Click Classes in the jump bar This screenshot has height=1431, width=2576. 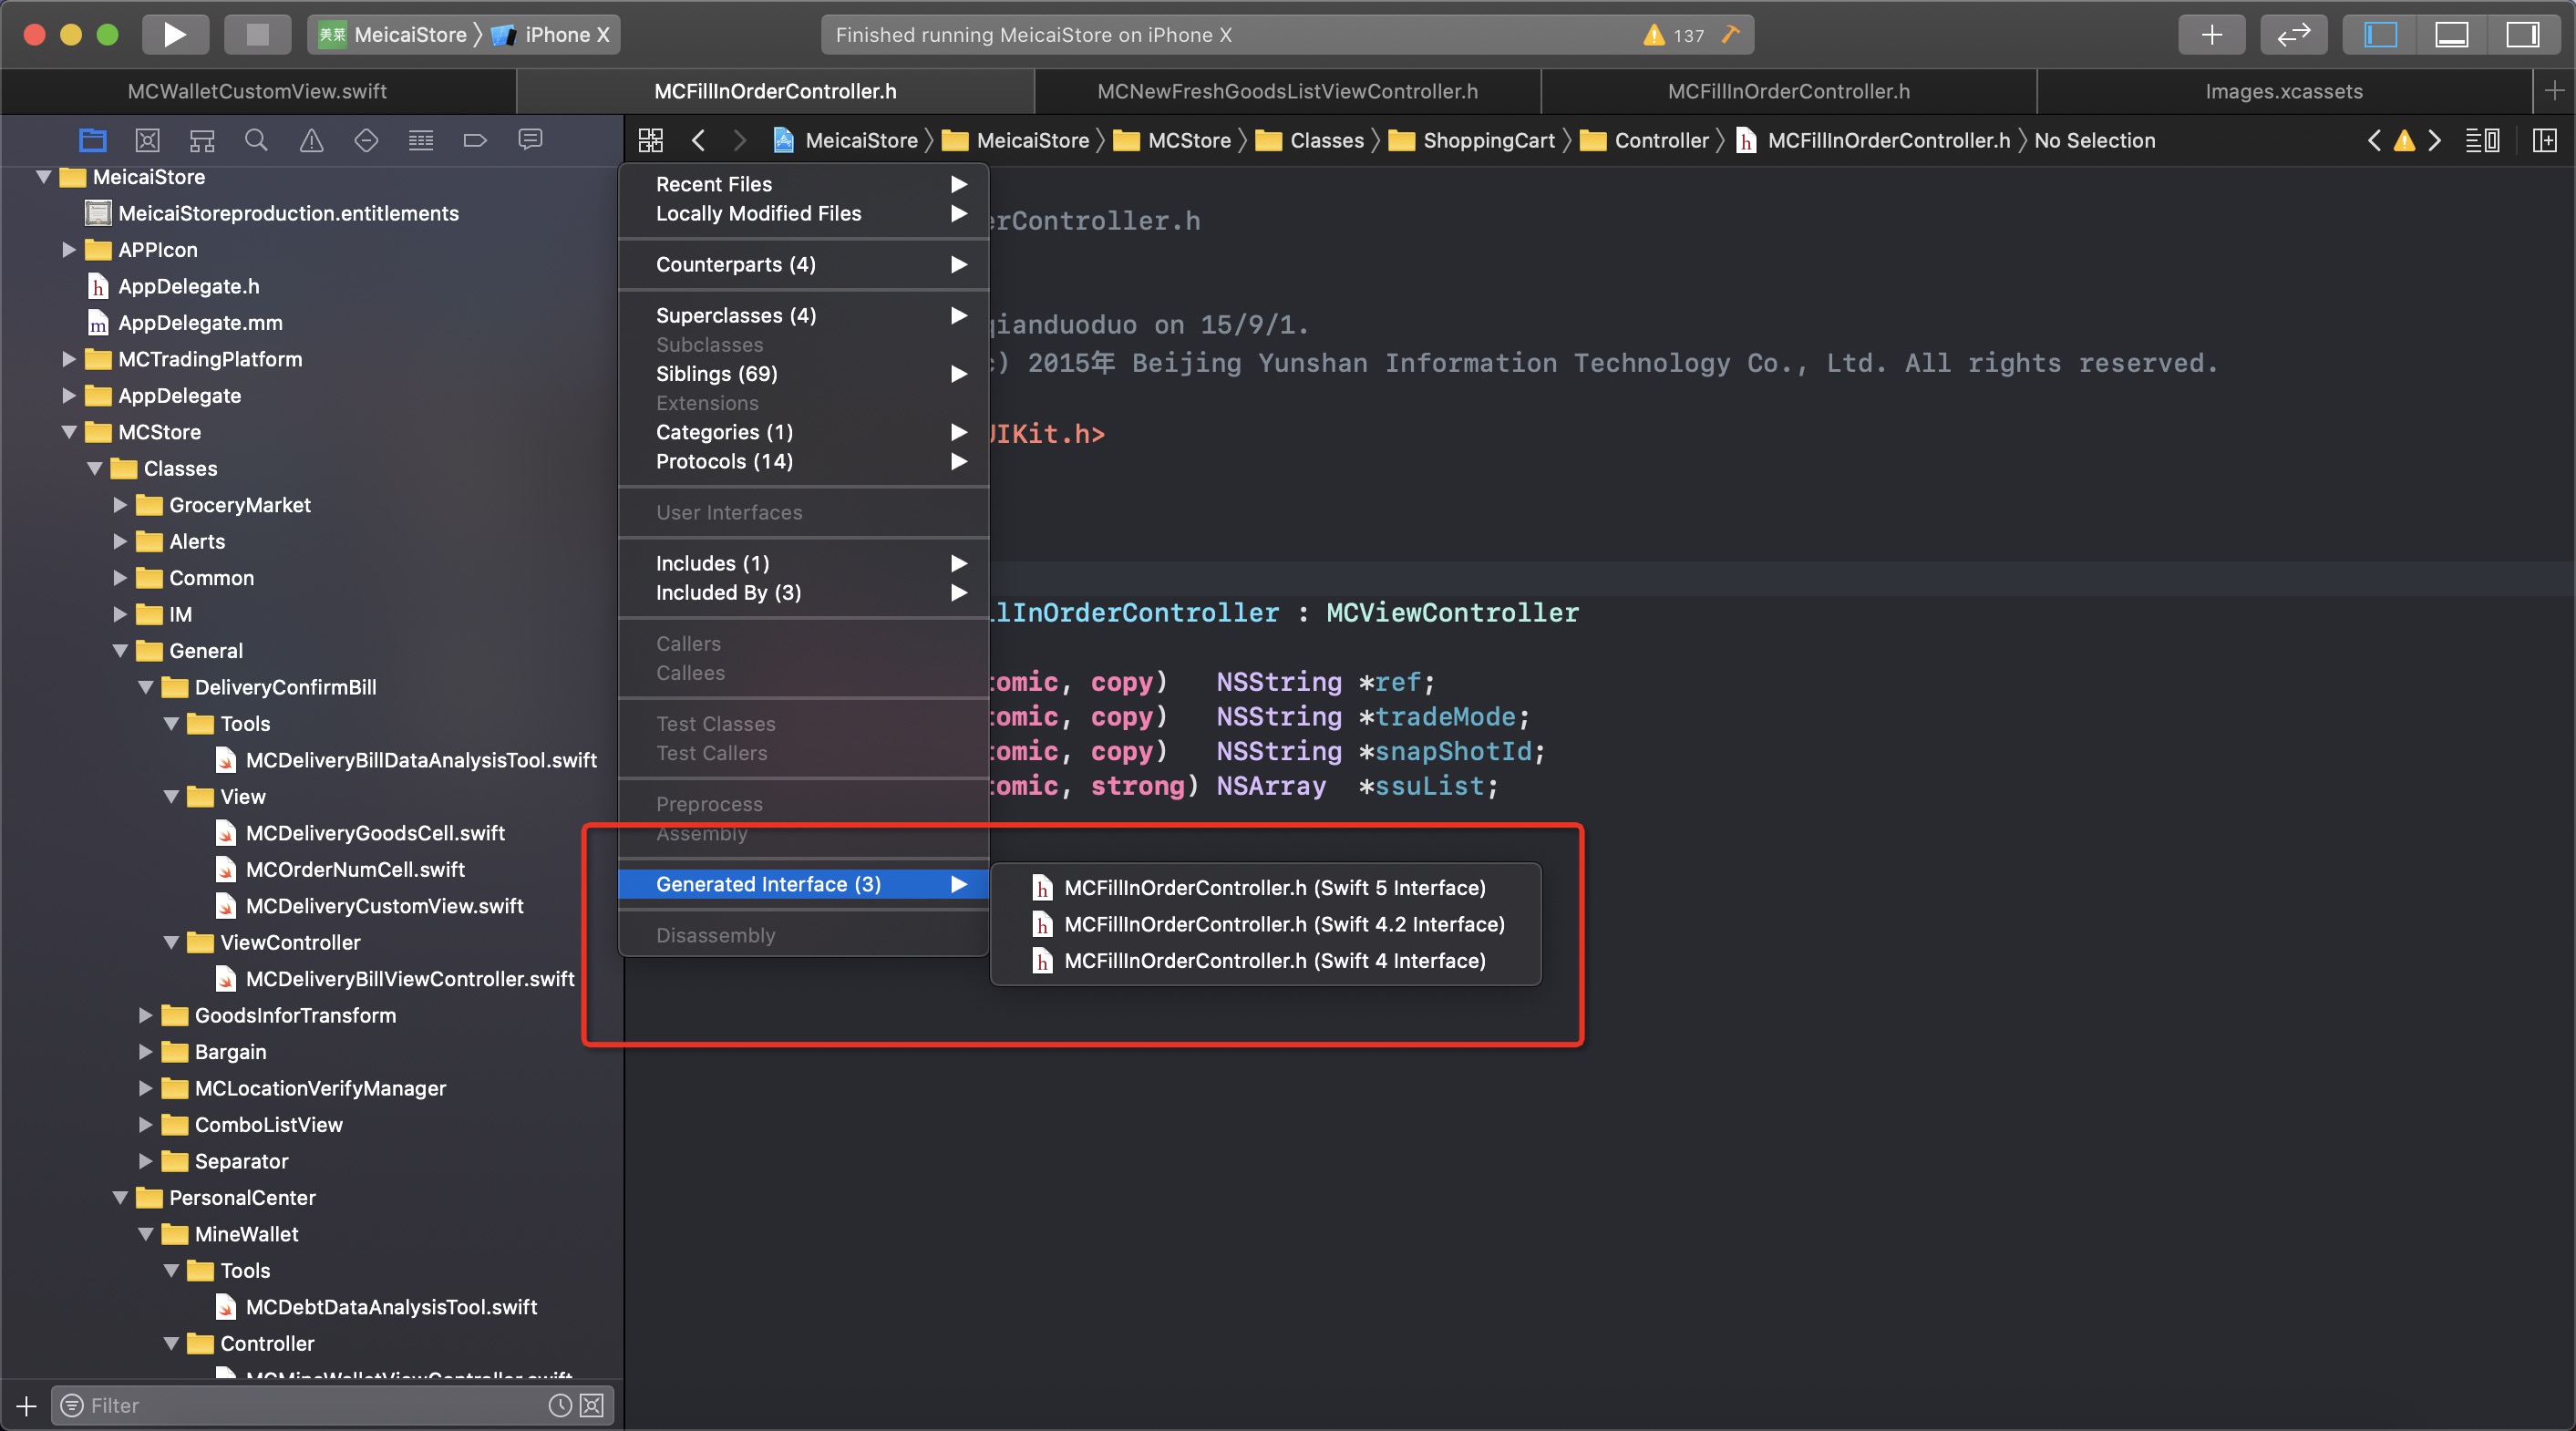pyautogui.click(x=1310, y=140)
